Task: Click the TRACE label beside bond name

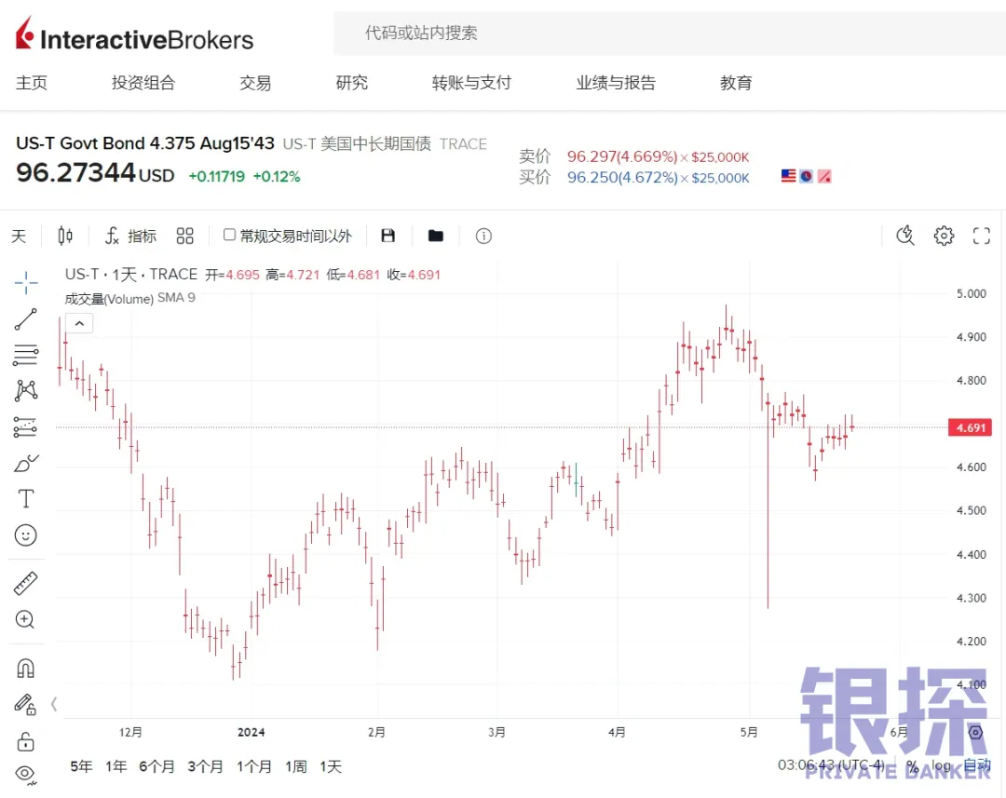Action: [x=463, y=143]
